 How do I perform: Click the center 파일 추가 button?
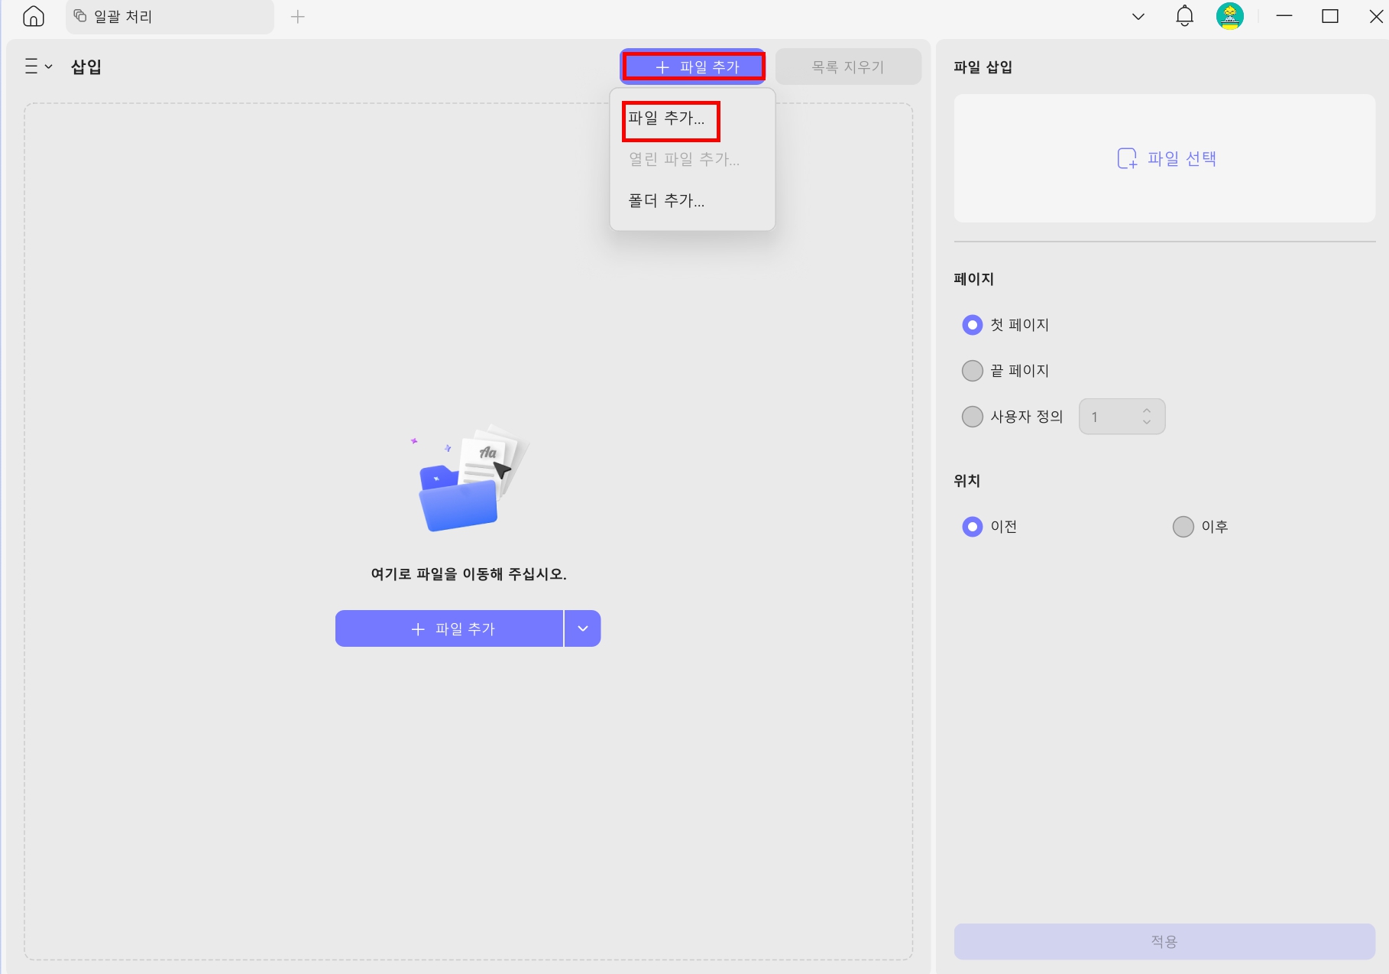[449, 628]
